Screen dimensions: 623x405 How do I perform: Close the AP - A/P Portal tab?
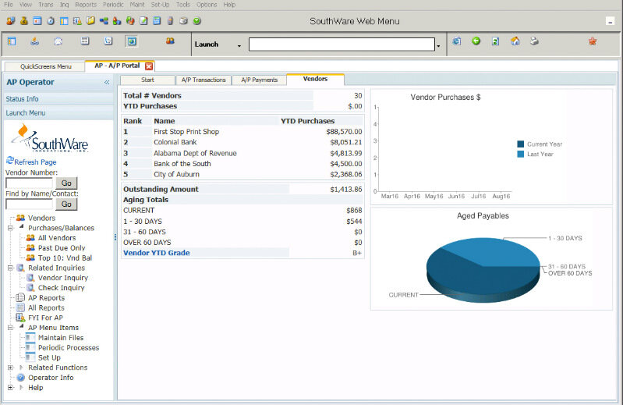(149, 66)
